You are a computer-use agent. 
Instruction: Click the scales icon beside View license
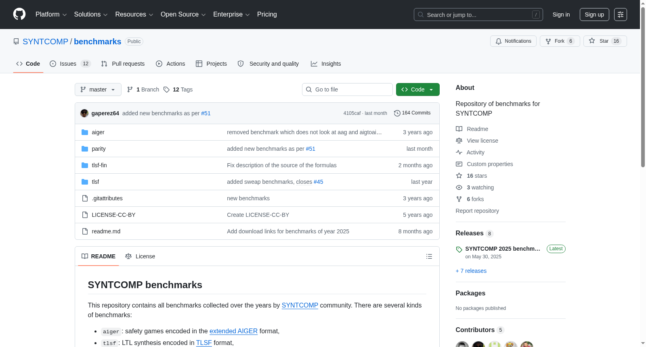coord(459,141)
